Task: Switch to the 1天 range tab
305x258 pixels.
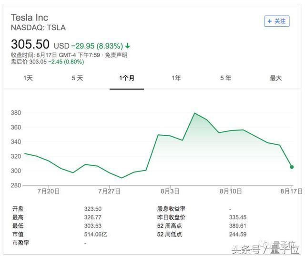Action: [x=28, y=78]
